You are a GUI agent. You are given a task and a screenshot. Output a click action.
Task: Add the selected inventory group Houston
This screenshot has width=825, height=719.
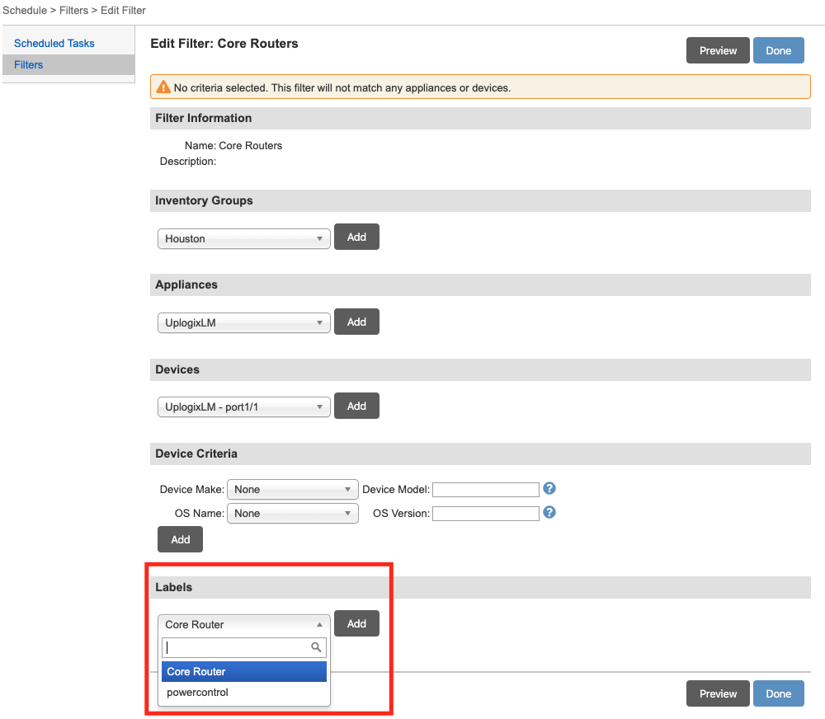click(x=356, y=237)
